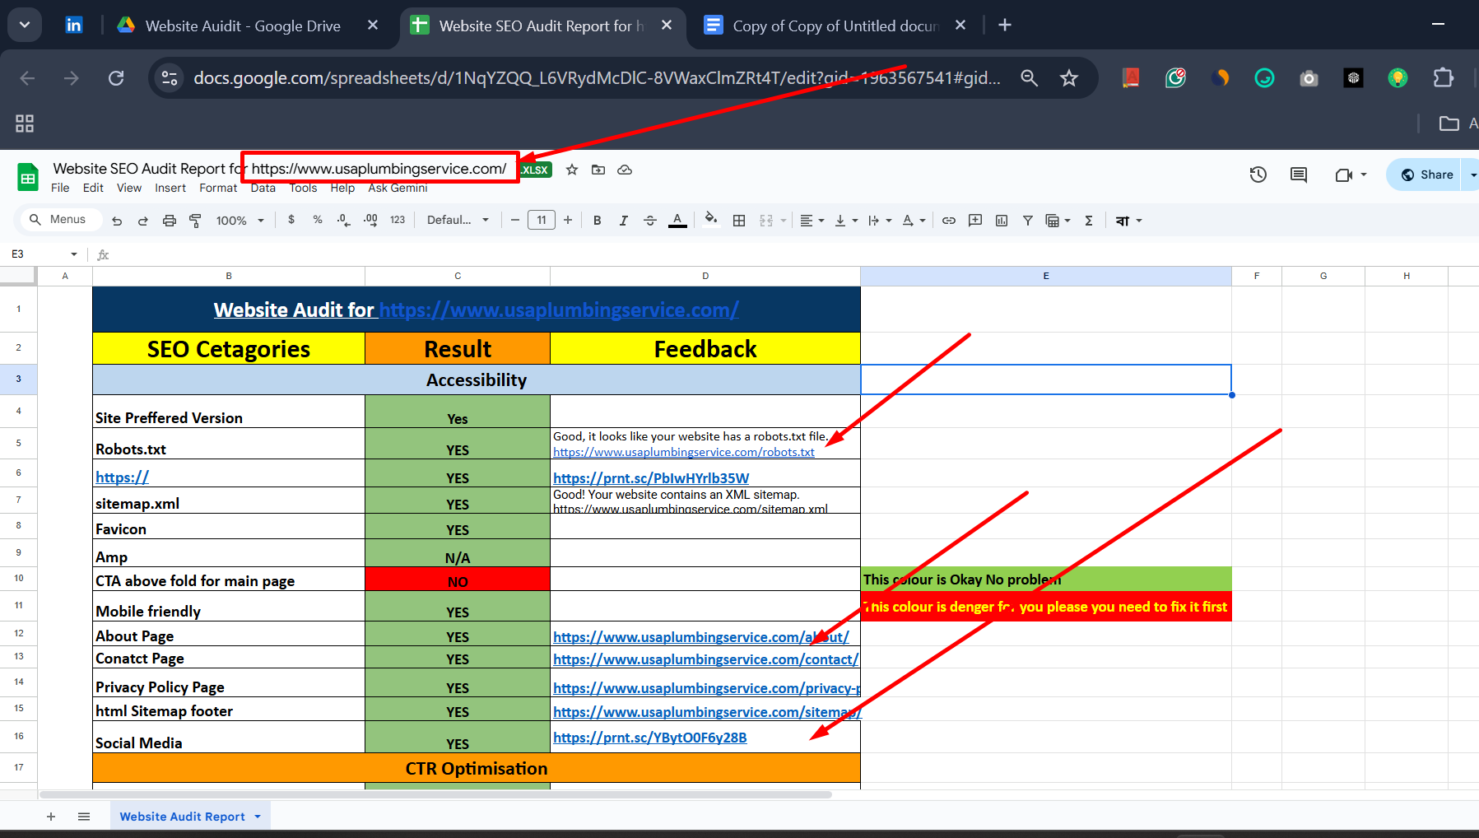Toggle strikethrough formatting
1479x838 pixels.
click(x=649, y=220)
